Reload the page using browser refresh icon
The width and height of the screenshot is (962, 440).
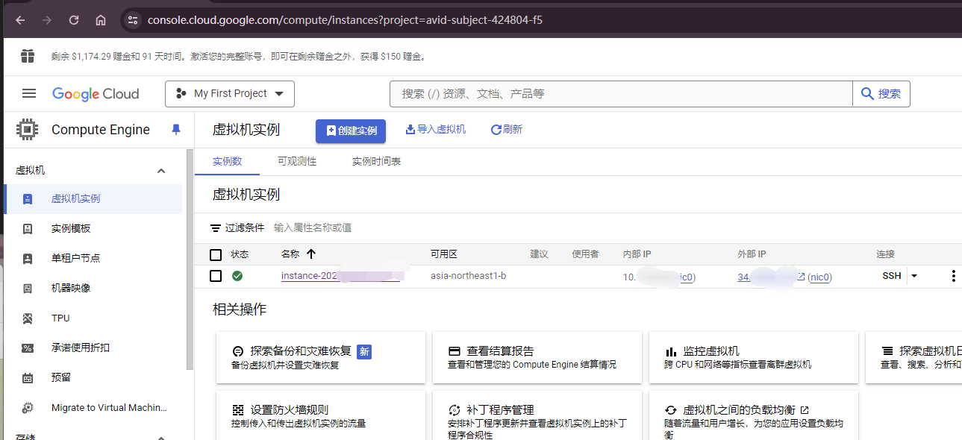(74, 20)
